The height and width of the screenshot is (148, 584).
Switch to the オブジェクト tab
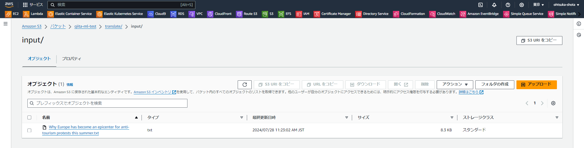click(39, 59)
